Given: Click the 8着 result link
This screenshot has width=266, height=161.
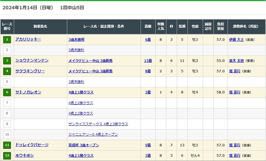Looking at the screenshot, I should point(148,71).
